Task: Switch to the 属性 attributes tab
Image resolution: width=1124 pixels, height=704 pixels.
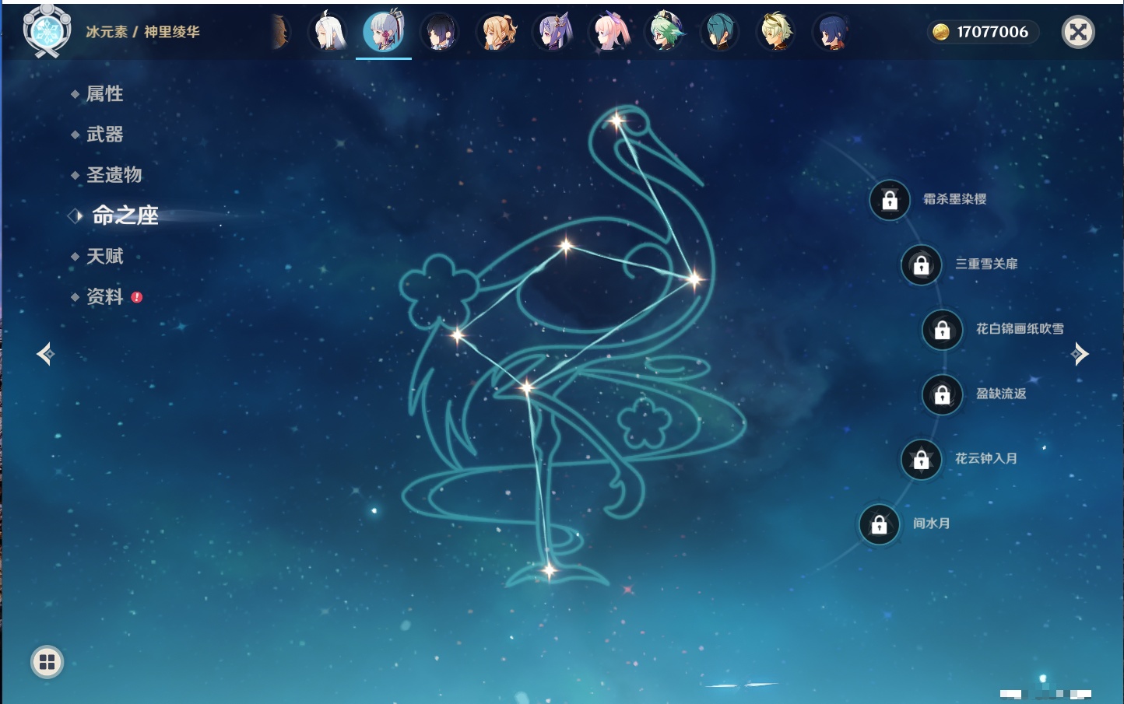Action: 104,94
